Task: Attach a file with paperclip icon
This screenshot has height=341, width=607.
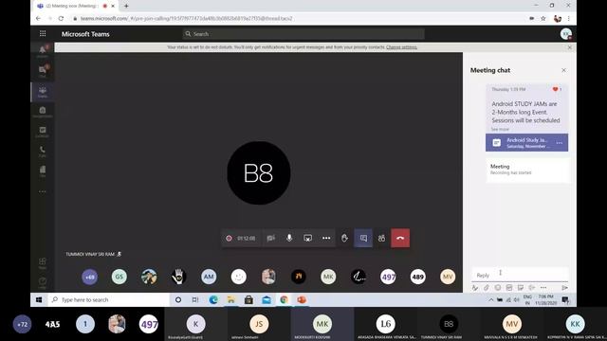Action: click(x=487, y=288)
